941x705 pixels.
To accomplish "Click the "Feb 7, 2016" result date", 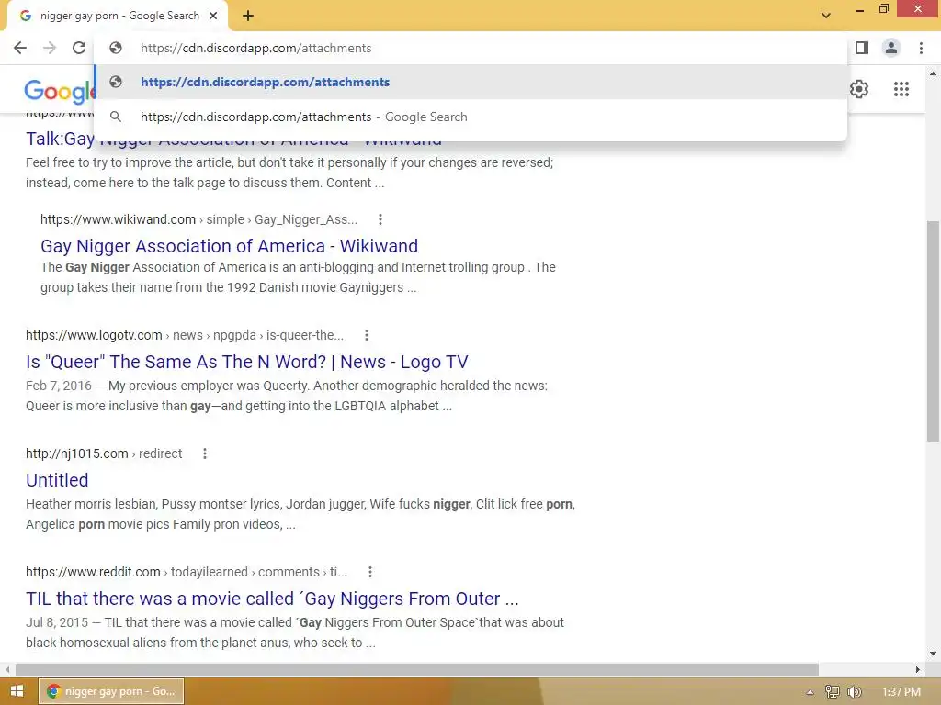I will 59,386.
